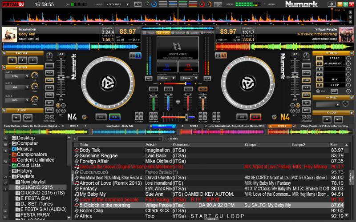Open the 4 Deck Mixer layout dropdown

click(x=128, y=4)
